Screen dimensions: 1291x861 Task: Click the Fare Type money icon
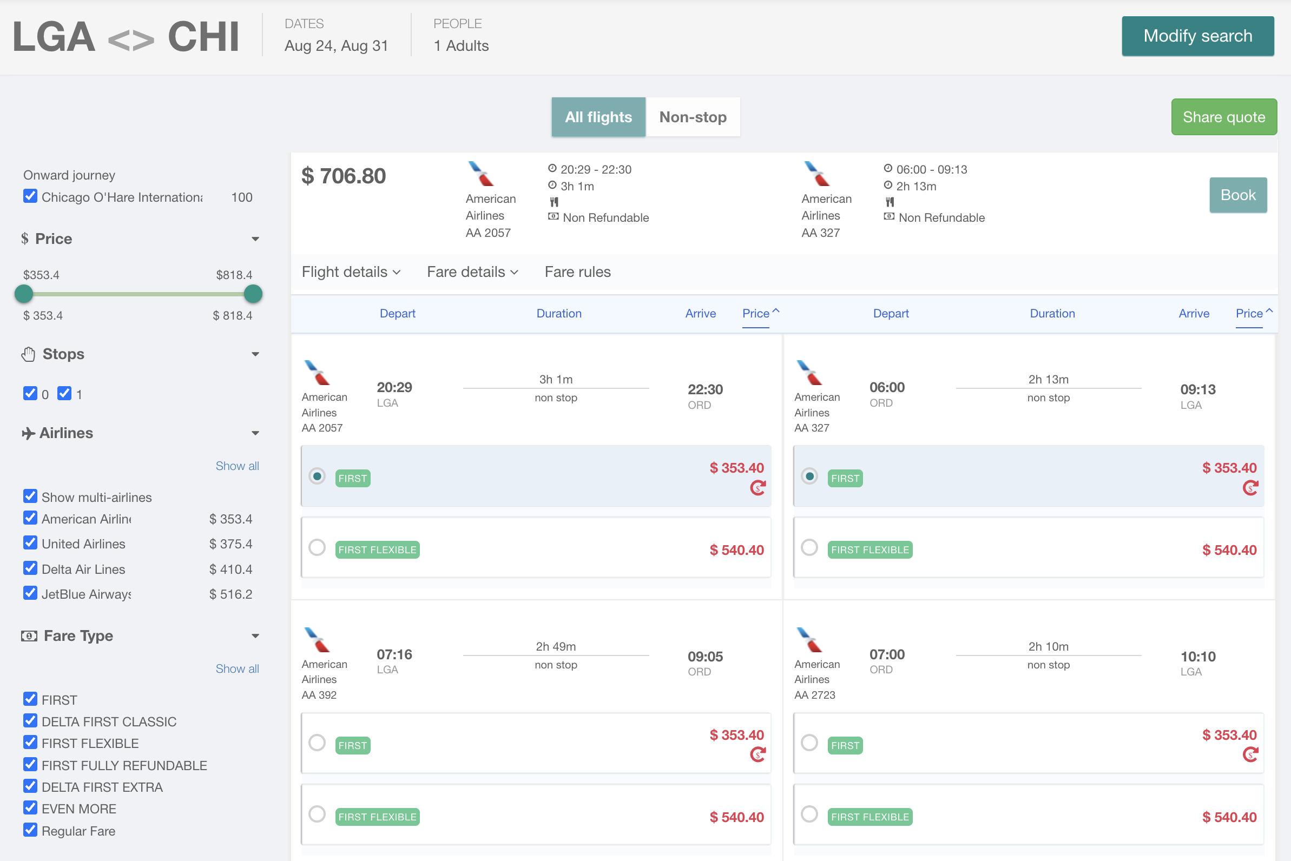[x=29, y=636]
